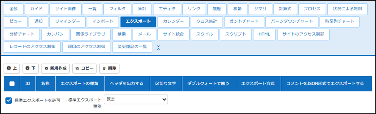Open the 分析チャート tab

[22, 34]
